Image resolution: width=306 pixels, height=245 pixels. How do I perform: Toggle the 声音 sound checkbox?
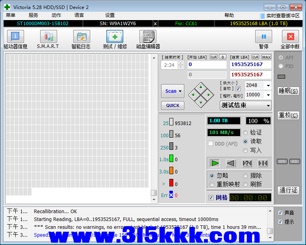(x=280, y=213)
